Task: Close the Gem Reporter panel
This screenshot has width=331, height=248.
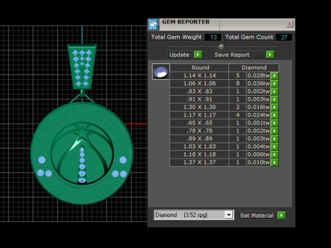Action: 290,24
